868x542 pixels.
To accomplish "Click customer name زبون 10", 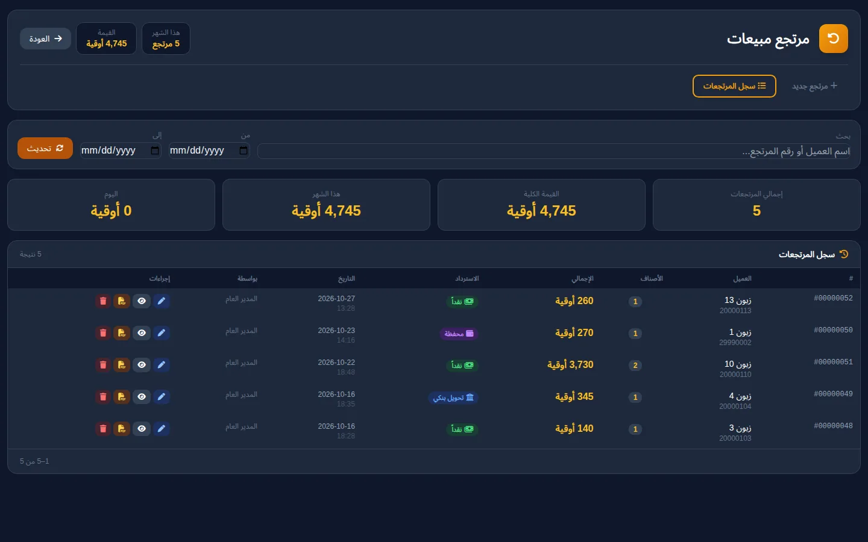I will click(738, 364).
